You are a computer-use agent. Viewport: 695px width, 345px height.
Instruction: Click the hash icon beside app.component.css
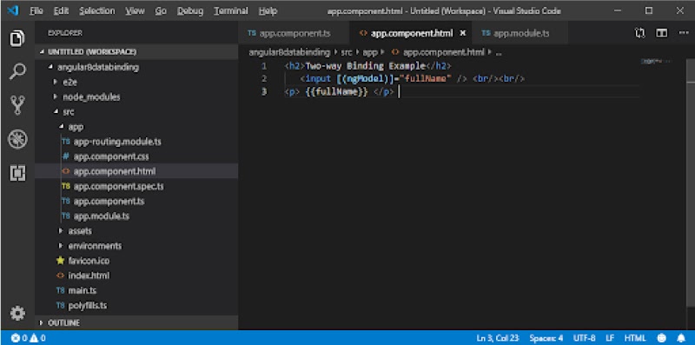pos(66,156)
